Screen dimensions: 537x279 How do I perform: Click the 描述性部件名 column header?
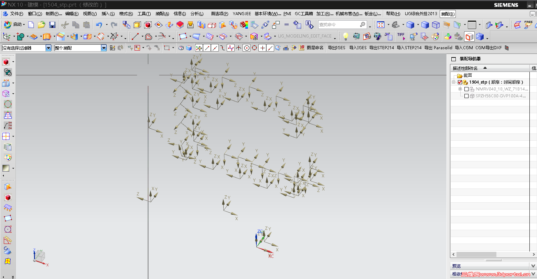point(490,68)
